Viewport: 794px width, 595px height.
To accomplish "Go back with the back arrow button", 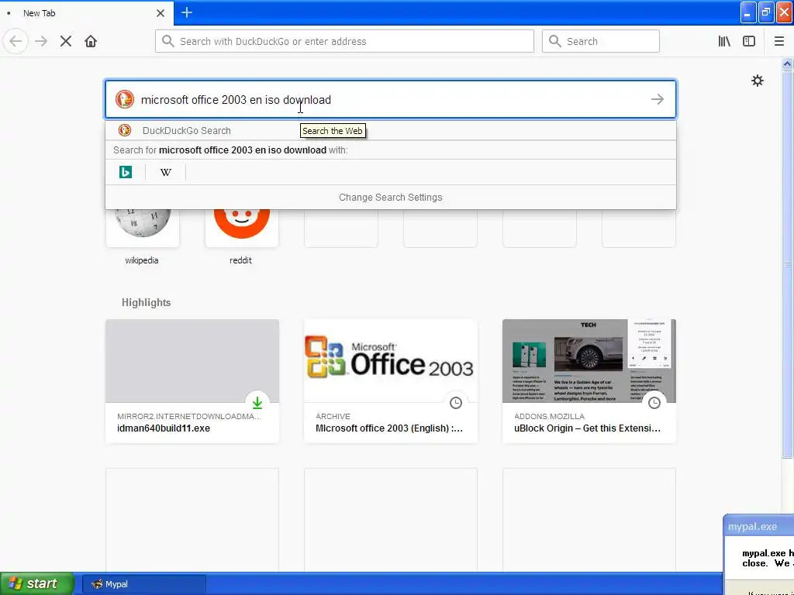I will pyautogui.click(x=16, y=41).
